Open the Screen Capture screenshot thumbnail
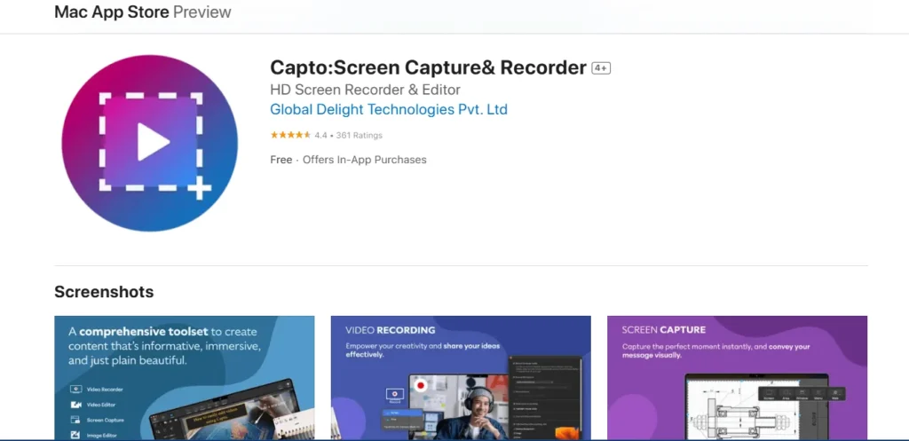The height and width of the screenshot is (441, 909). click(x=737, y=377)
